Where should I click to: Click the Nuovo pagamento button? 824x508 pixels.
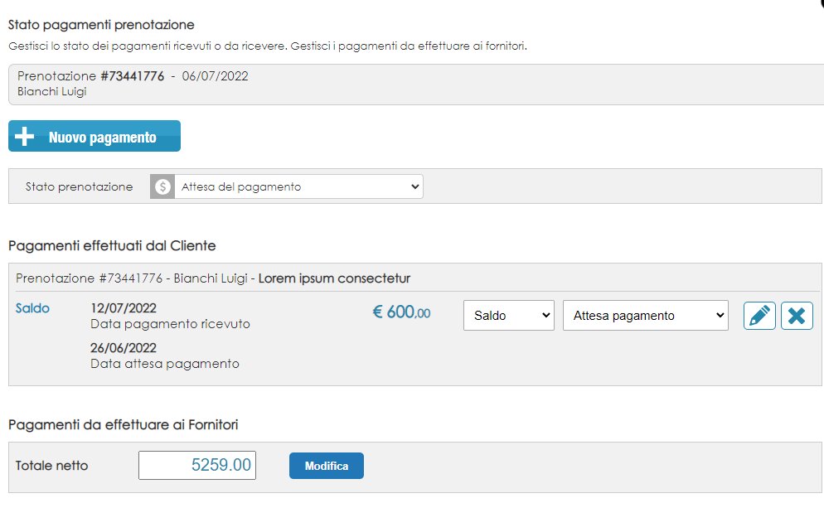click(95, 136)
